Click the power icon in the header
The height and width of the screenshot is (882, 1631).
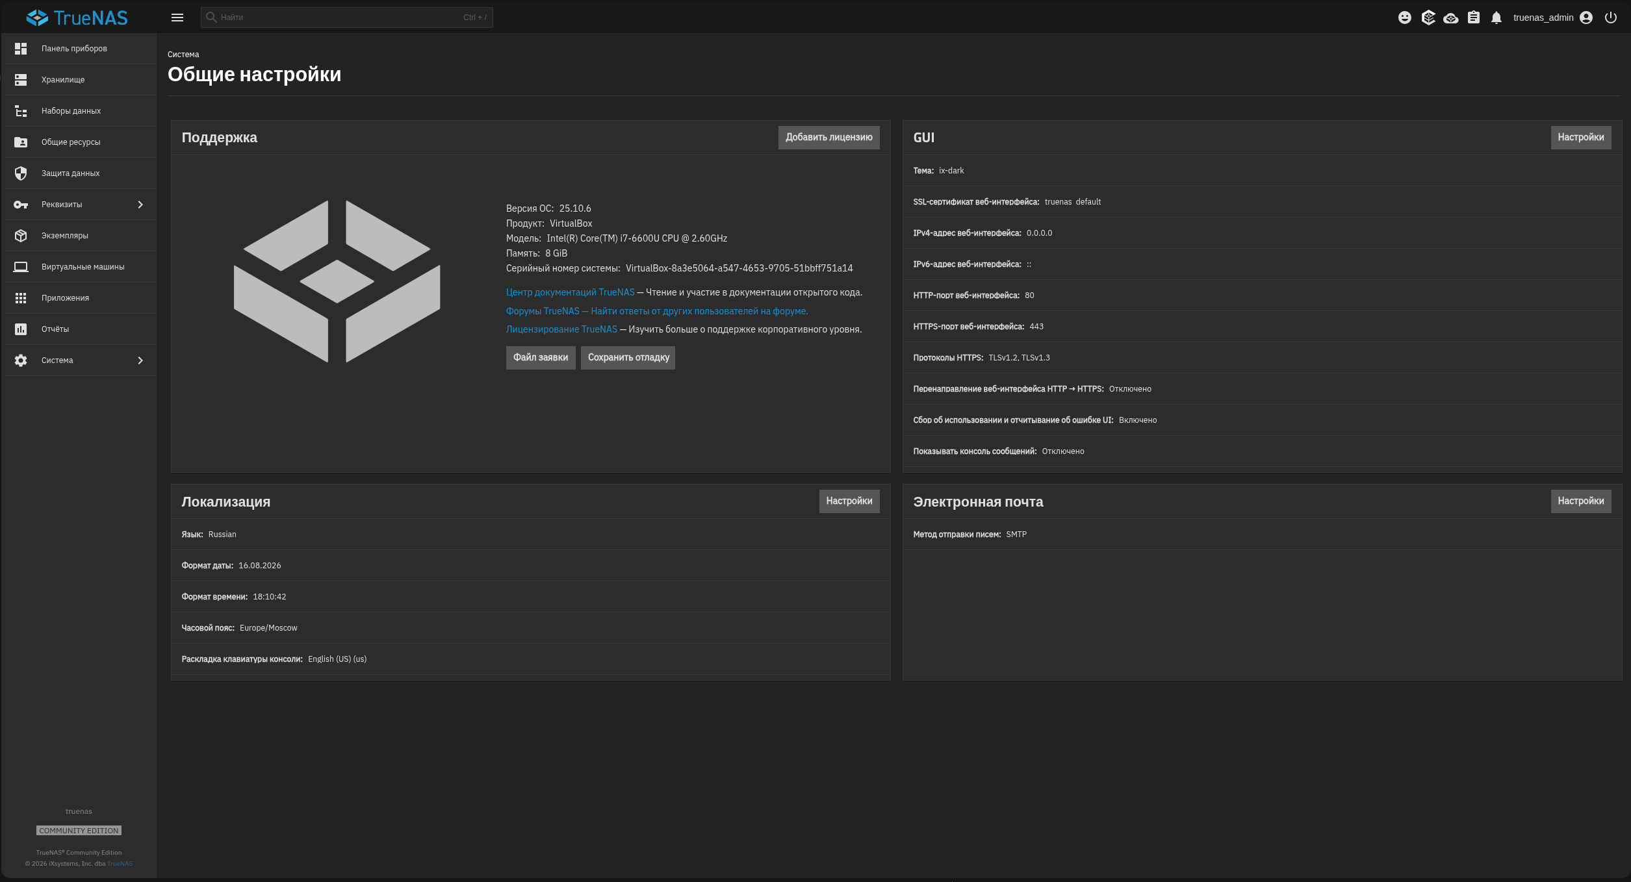pyautogui.click(x=1611, y=18)
